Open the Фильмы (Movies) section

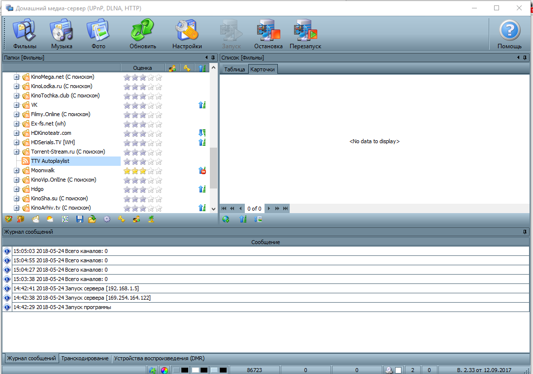(25, 33)
